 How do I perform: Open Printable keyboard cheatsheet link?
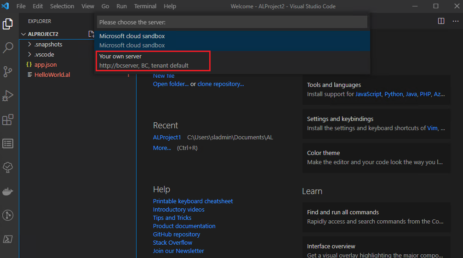pyautogui.click(x=193, y=201)
